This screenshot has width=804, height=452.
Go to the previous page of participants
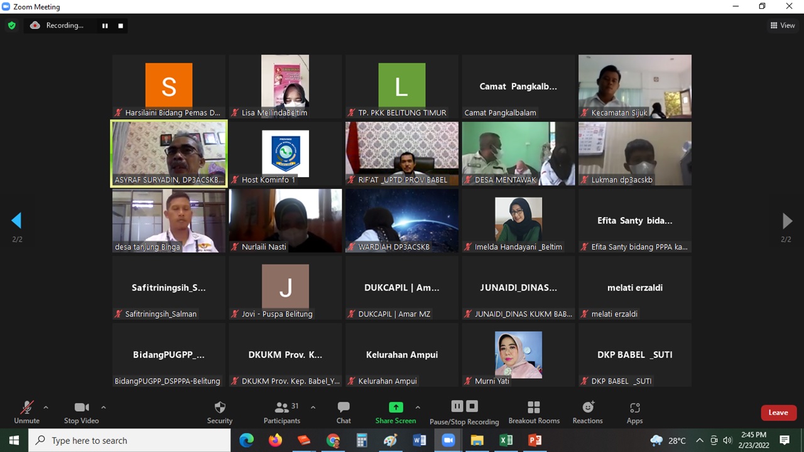(x=16, y=220)
